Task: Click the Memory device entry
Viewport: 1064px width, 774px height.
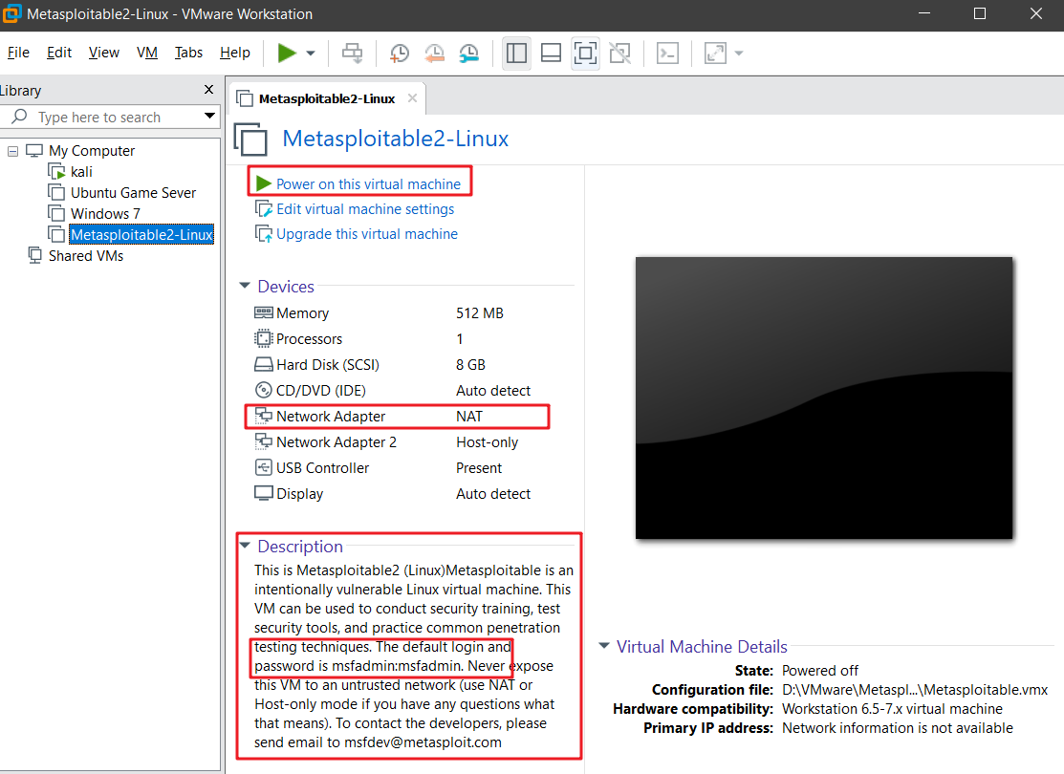Action: pyautogui.click(x=302, y=313)
